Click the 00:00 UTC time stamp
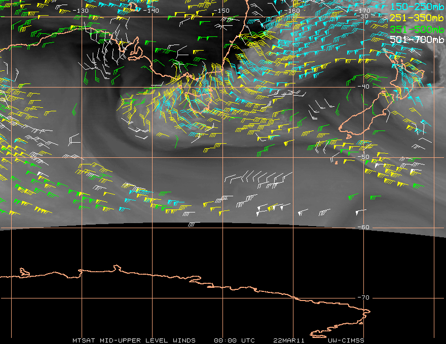The height and width of the screenshot is (344, 446). [x=234, y=340]
